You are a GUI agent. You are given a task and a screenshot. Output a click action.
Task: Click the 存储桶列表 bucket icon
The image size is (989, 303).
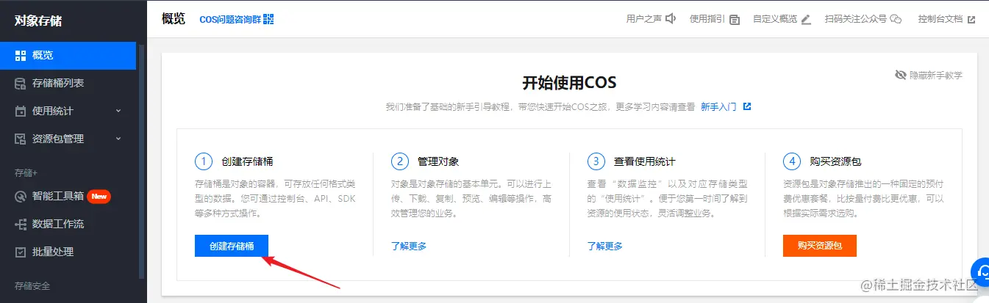coord(21,83)
